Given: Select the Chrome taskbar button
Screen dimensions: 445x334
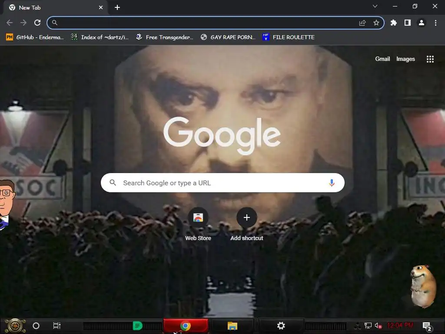Looking at the screenshot, I should point(186,326).
